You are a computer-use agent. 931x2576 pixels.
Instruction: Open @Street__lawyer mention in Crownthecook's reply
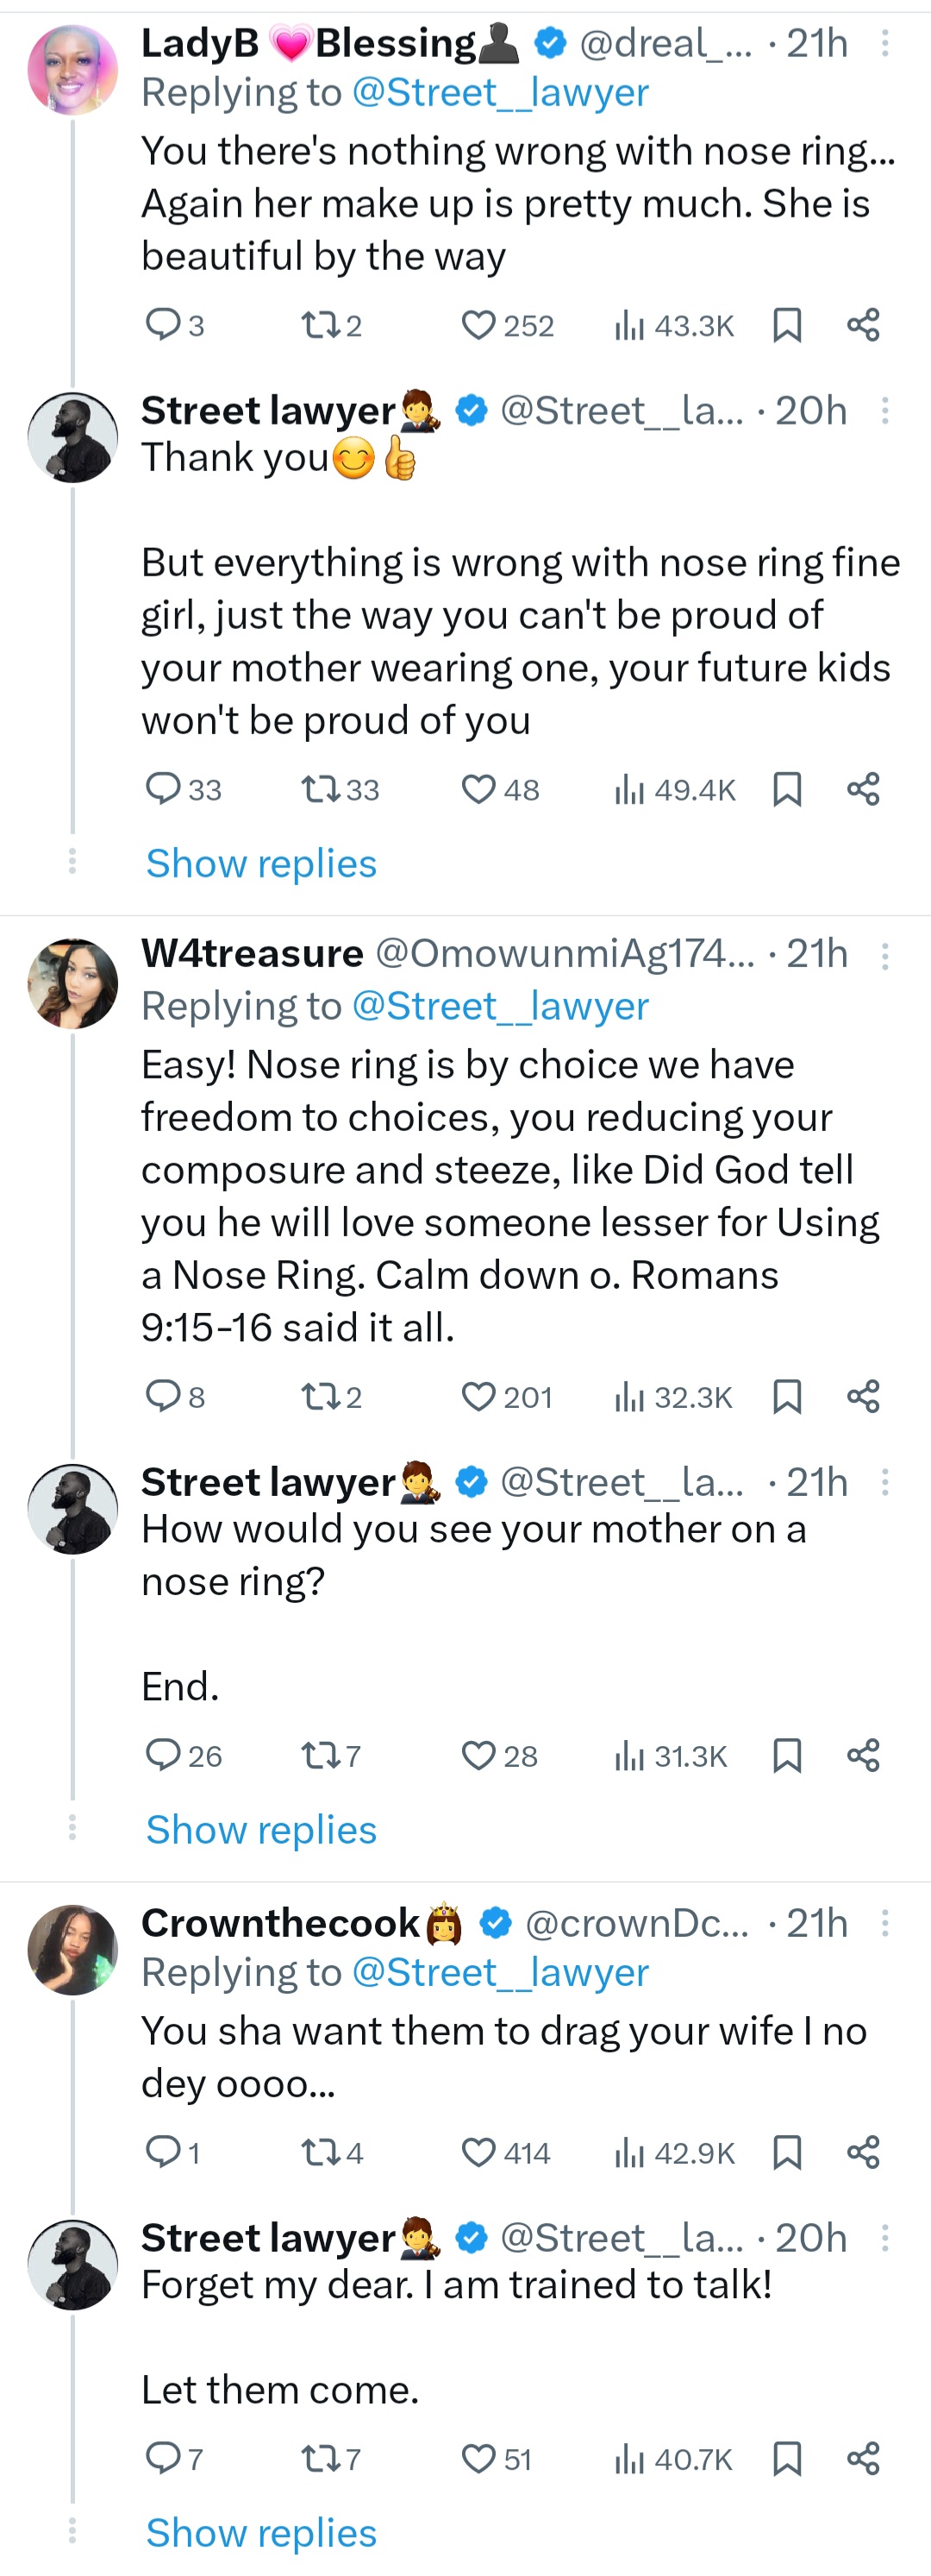(499, 1972)
